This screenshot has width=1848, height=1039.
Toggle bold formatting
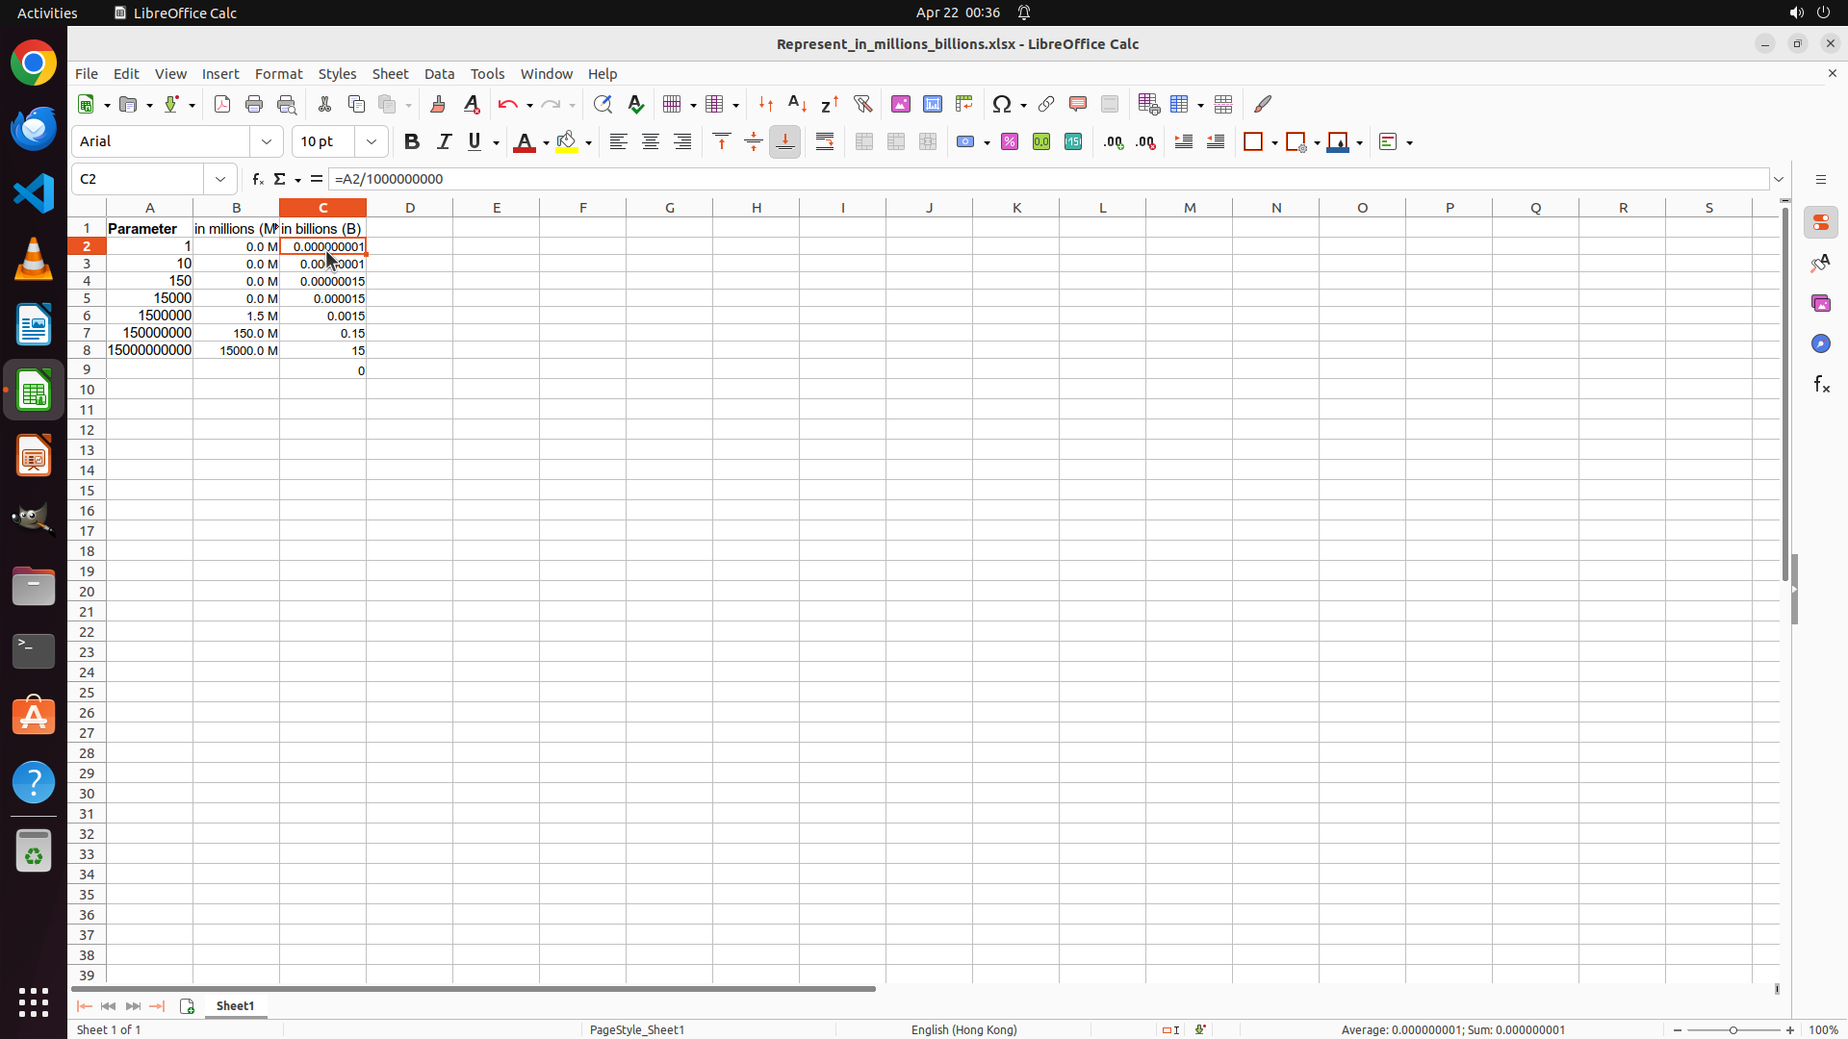(x=412, y=141)
